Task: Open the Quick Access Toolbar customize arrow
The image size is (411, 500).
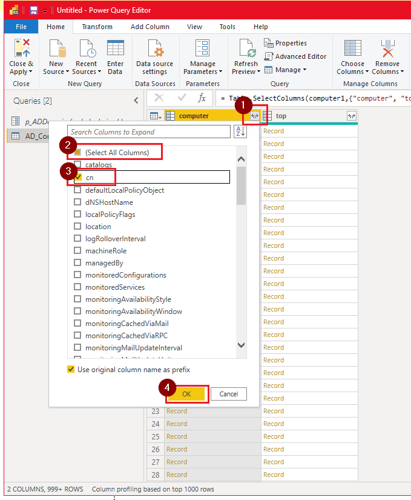Action: (x=45, y=10)
